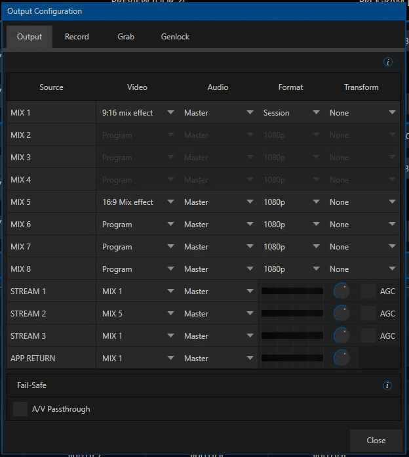Click the Fail-Safe info icon

(x=387, y=385)
